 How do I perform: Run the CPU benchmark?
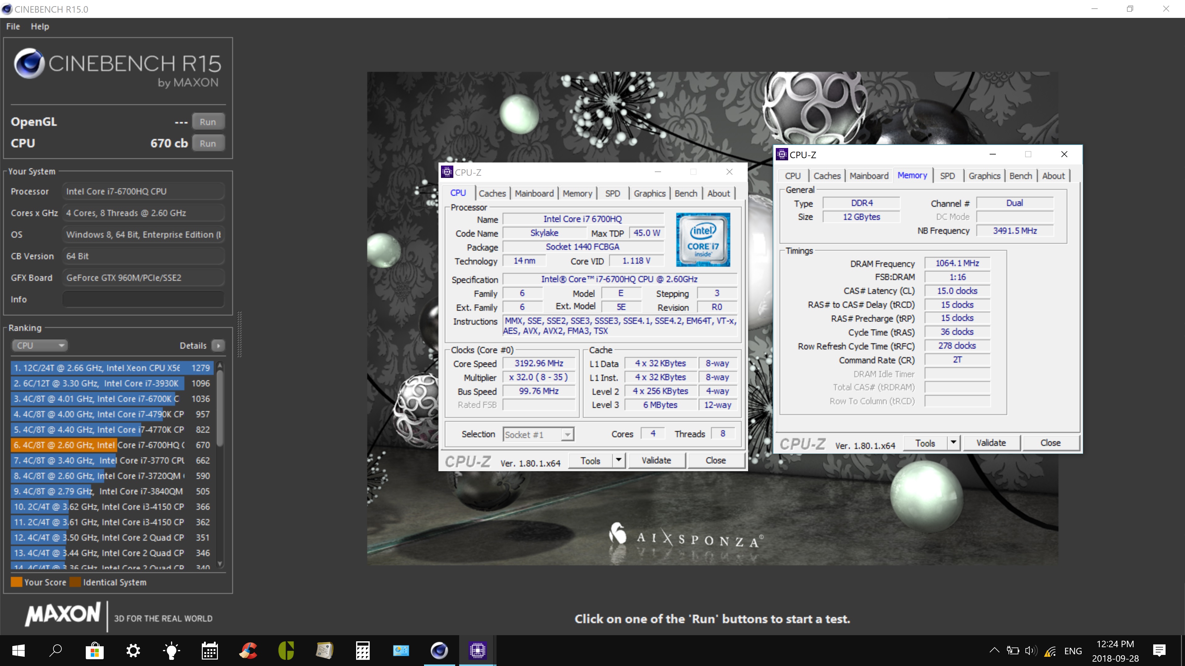(208, 143)
